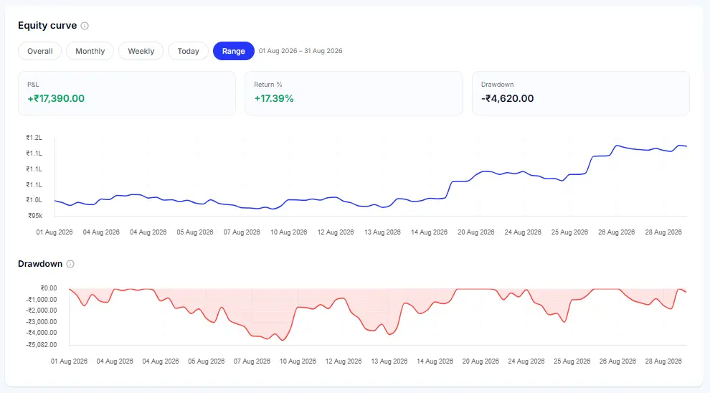This screenshot has height=393, width=710.
Task: Click 10 Aug 2026 label on equity chart
Action: tap(289, 232)
